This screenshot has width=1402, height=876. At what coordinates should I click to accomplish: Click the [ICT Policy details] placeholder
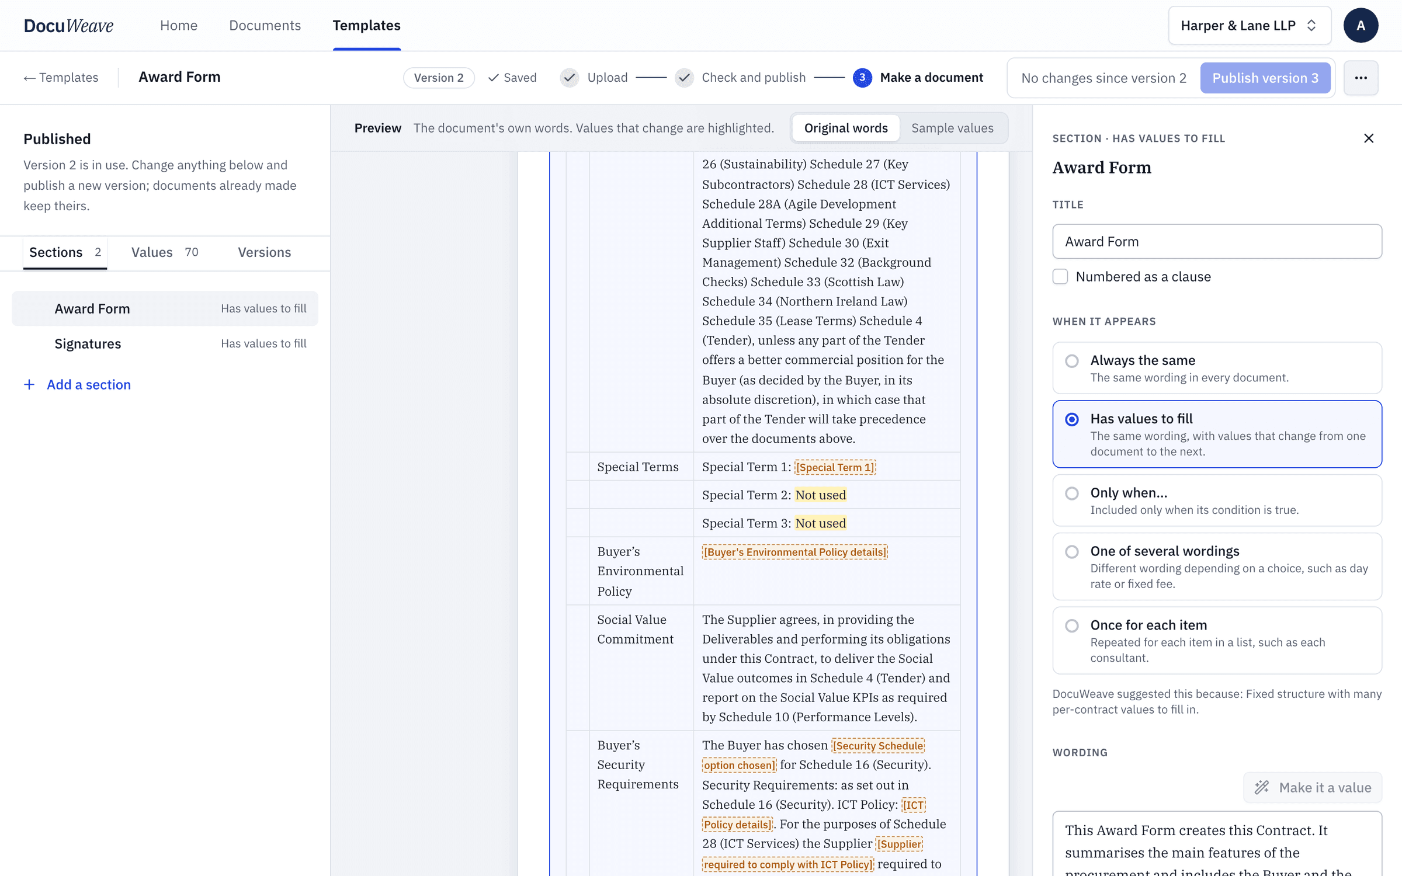coord(737,825)
